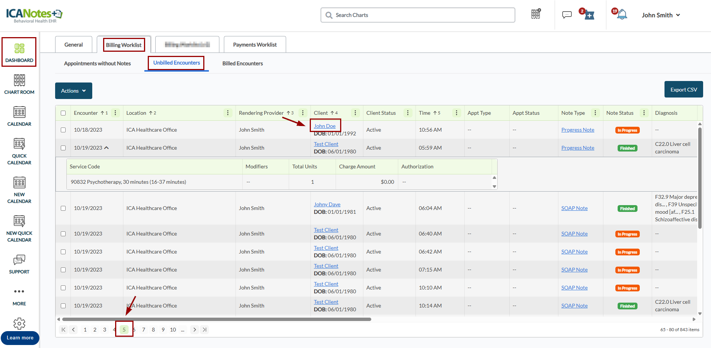The height and width of the screenshot is (348, 711).
Task: Open the More options ellipsis icon
Action: (19, 291)
